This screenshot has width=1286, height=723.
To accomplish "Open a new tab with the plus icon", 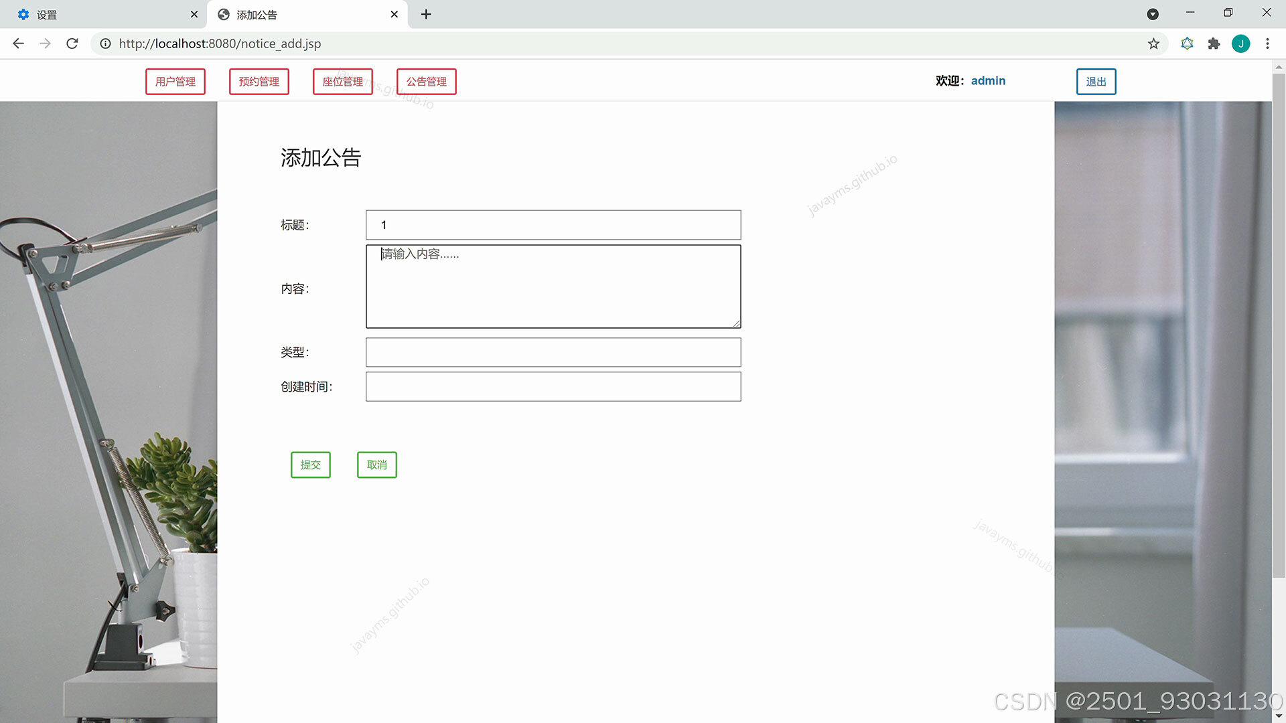I will (x=426, y=14).
